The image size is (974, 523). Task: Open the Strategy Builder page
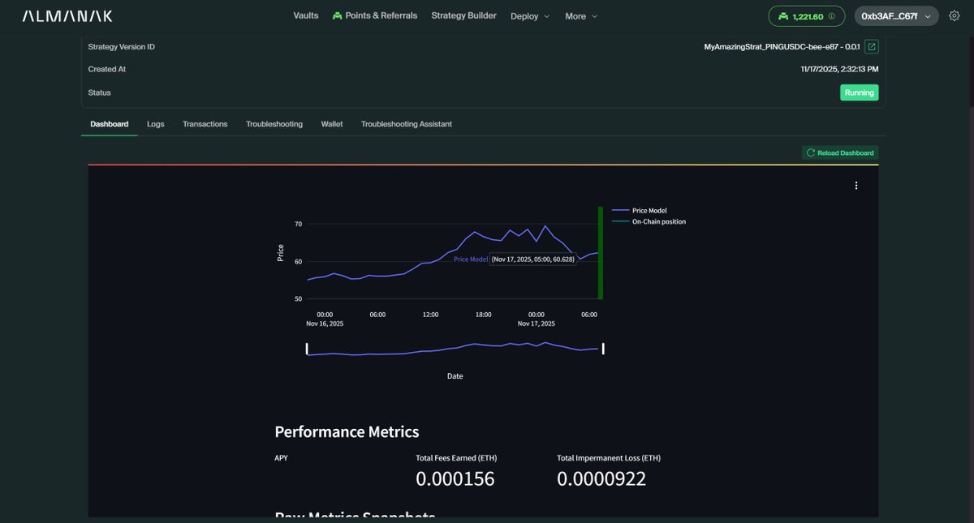pos(463,15)
